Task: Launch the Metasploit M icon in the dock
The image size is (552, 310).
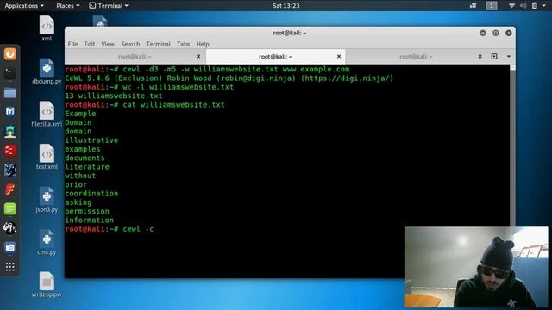Action: 9,112
